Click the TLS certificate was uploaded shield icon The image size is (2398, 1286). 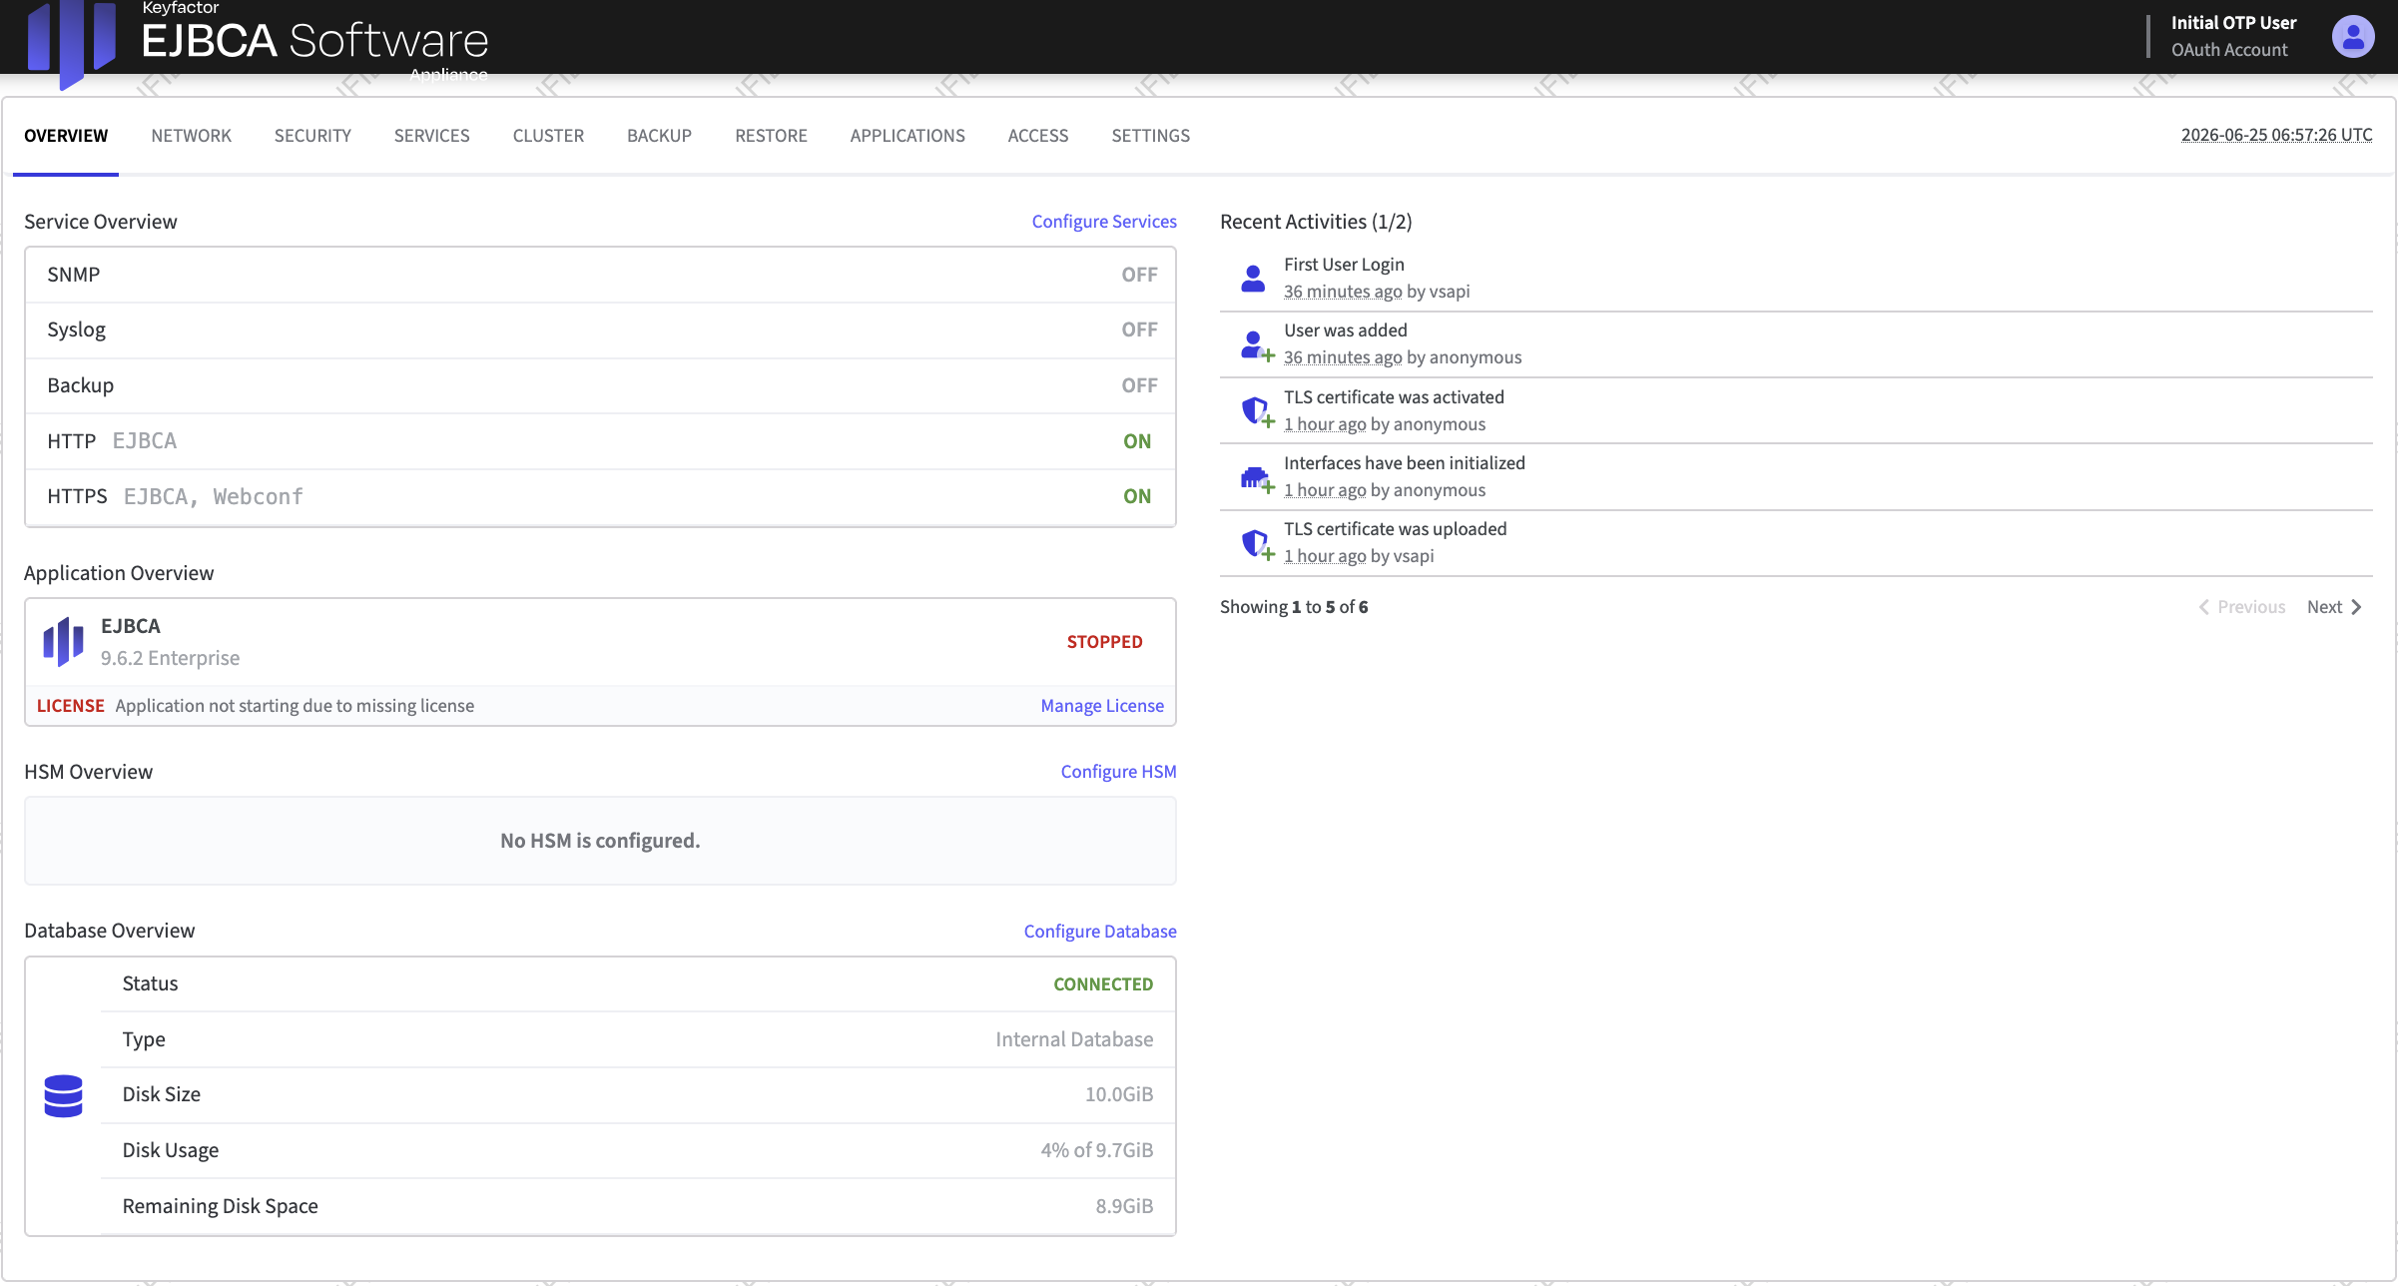(1257, 544)
